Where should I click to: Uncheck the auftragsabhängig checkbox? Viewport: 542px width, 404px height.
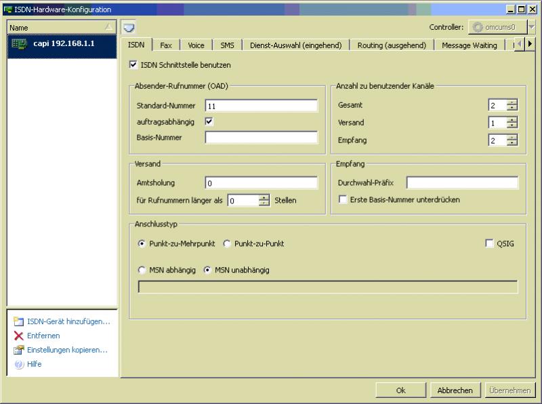point(209,122)
